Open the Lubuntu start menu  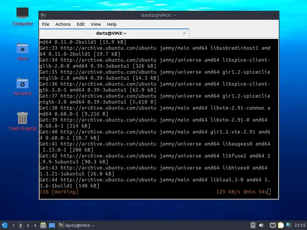[x=5, y=225]
